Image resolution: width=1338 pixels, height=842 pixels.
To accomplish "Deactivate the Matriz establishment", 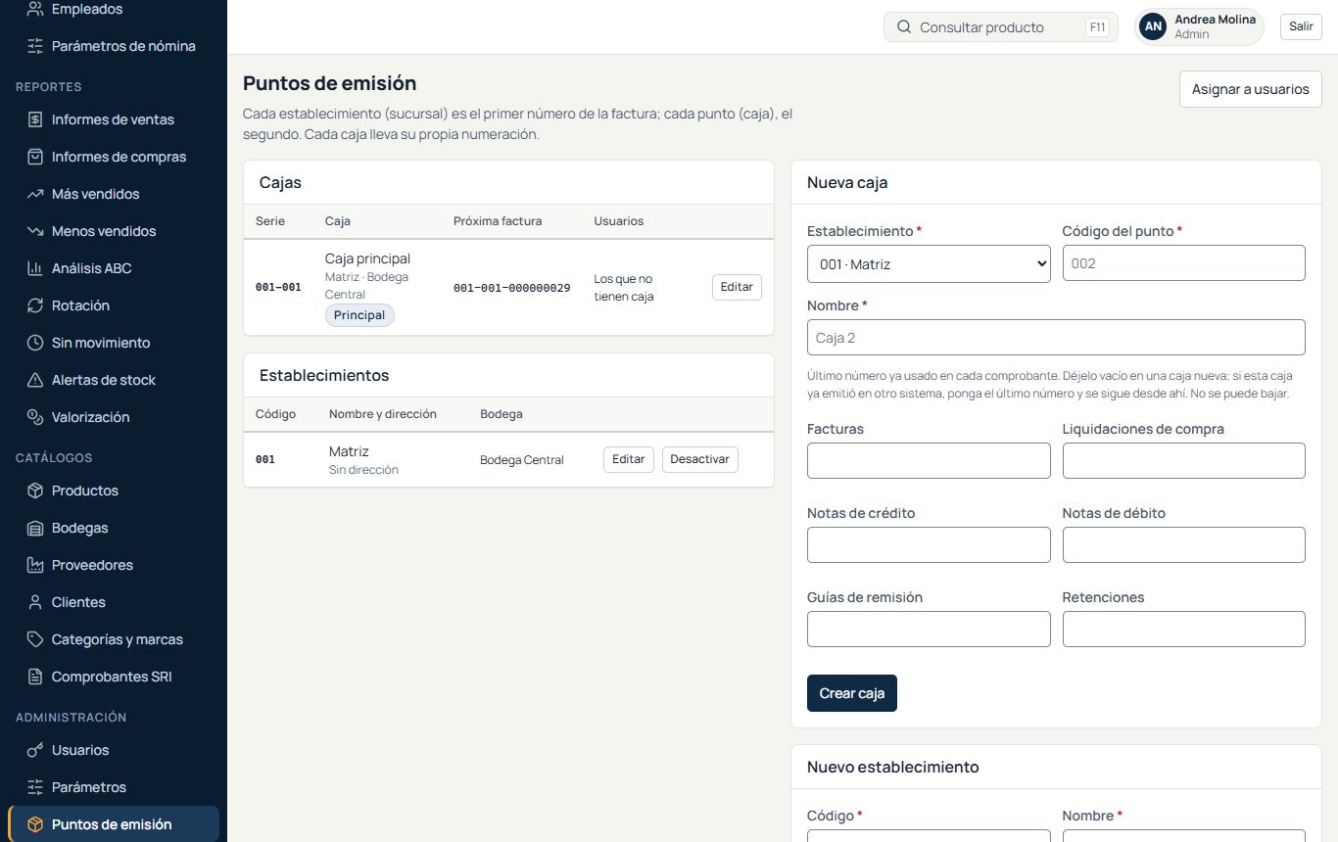I will 700,459.
